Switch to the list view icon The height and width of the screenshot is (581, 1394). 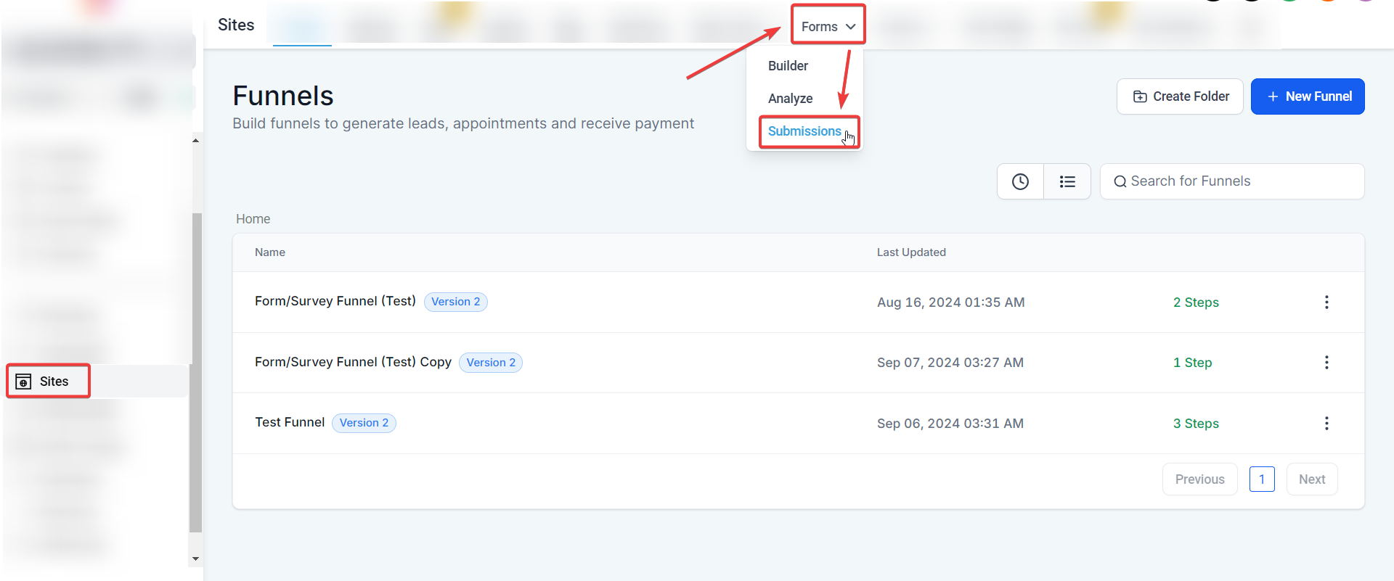point(1067,181)
